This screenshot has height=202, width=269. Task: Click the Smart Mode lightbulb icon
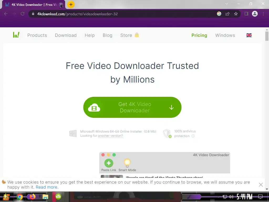point(127,163)
